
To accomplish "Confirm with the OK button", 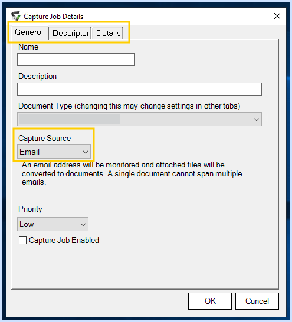I will [210, 301].
